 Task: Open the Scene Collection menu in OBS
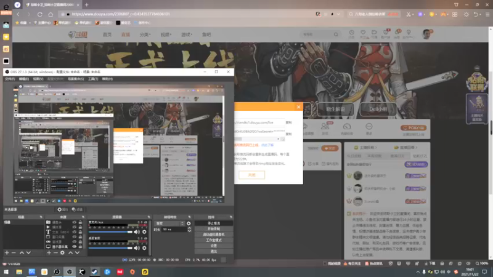click(x=76, y=79)
